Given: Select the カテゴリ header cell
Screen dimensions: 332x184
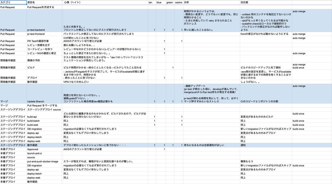Looking at the screenshot, I should [x=13, y=2].
